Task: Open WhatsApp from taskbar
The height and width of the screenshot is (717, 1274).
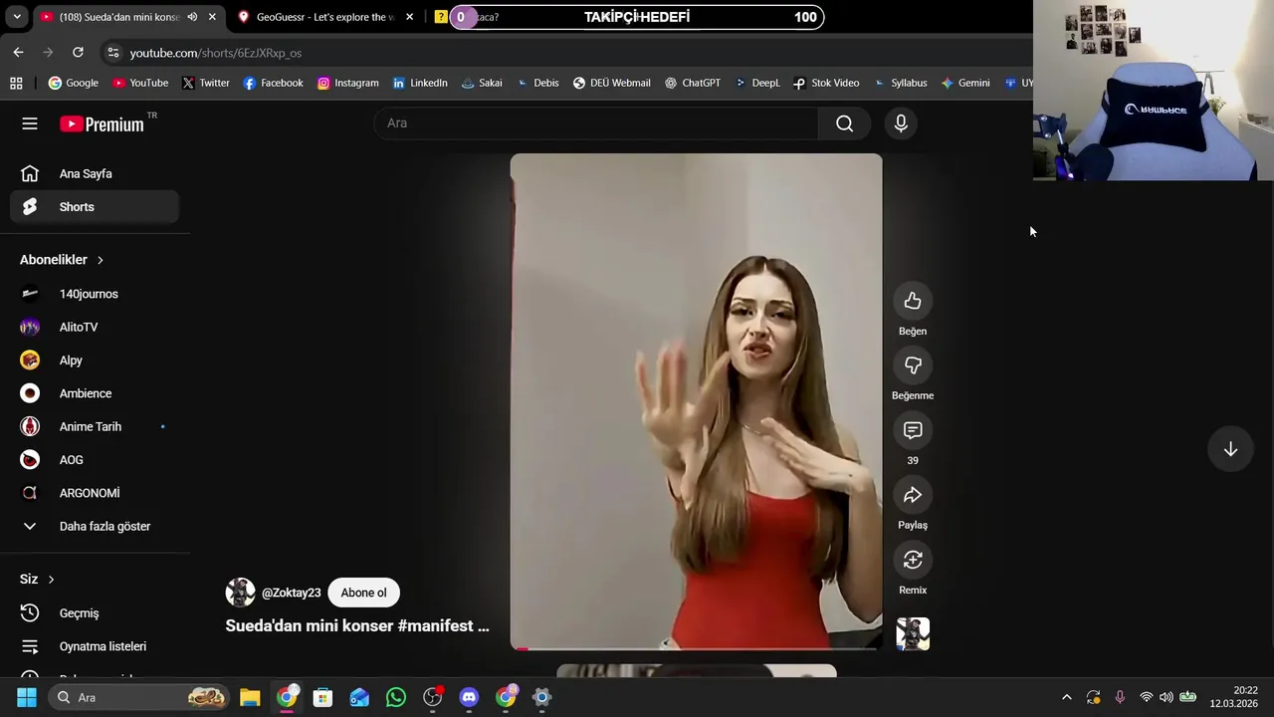Action: tap(396, 697)
